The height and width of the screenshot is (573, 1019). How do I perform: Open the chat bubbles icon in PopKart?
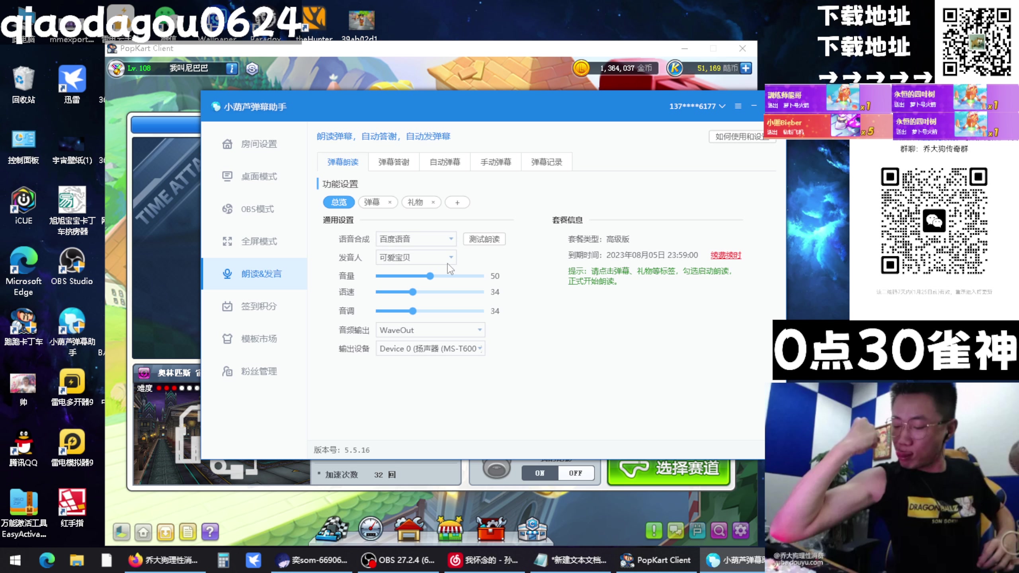(x=675, y=531)
